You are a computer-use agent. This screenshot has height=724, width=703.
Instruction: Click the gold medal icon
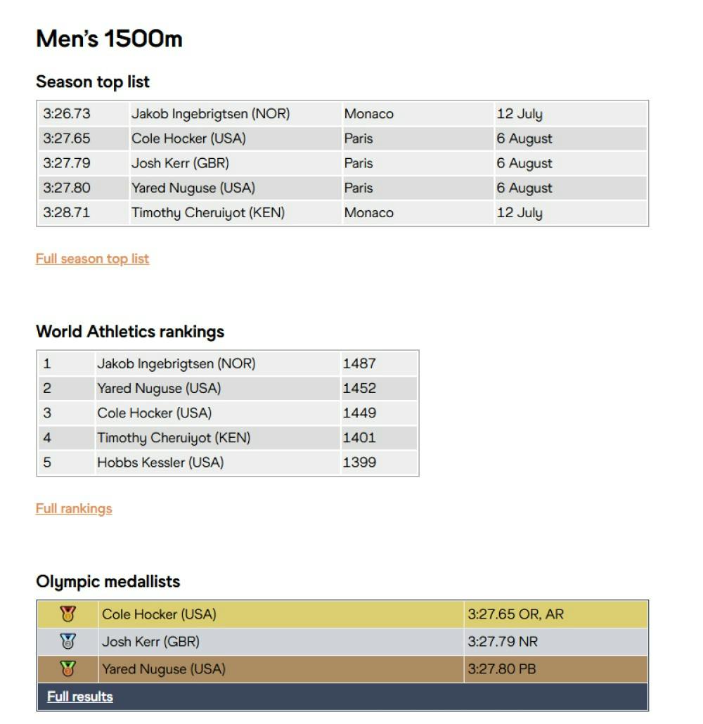click(x=67, y=614)
